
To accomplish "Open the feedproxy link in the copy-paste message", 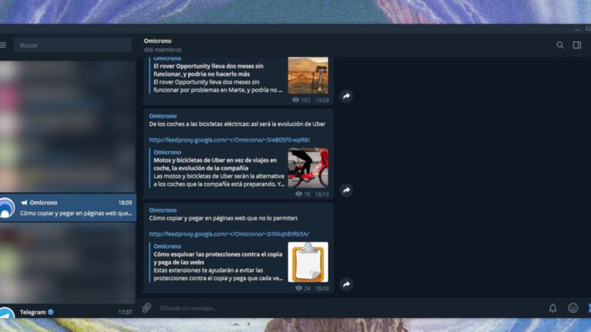I will pyautogui.click(x=229, y=233).
